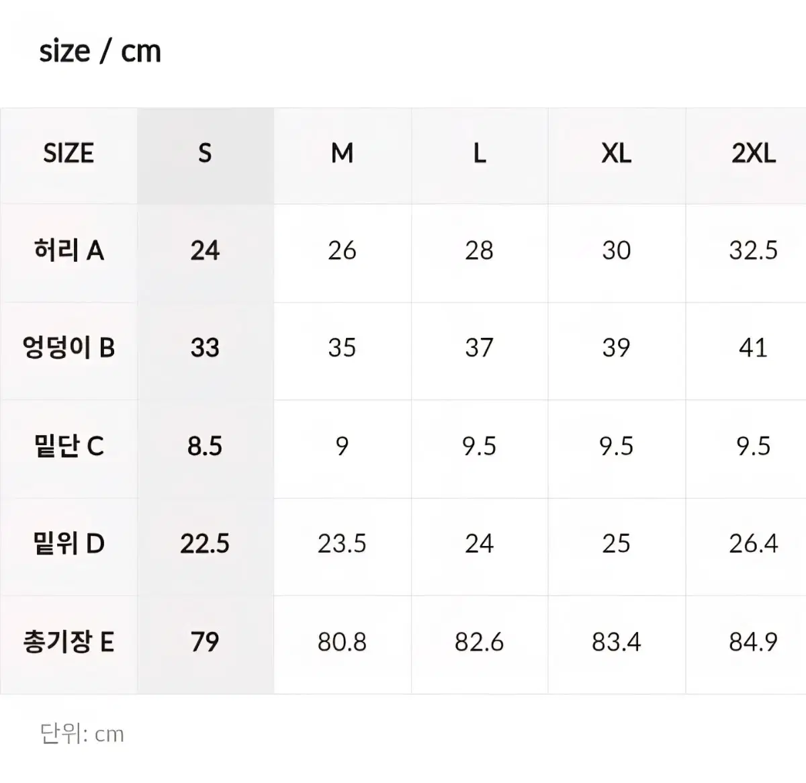This screenshot has width=806, height=783.
Task: Click the 허리 A row label
Action: [x=69, y=250]
